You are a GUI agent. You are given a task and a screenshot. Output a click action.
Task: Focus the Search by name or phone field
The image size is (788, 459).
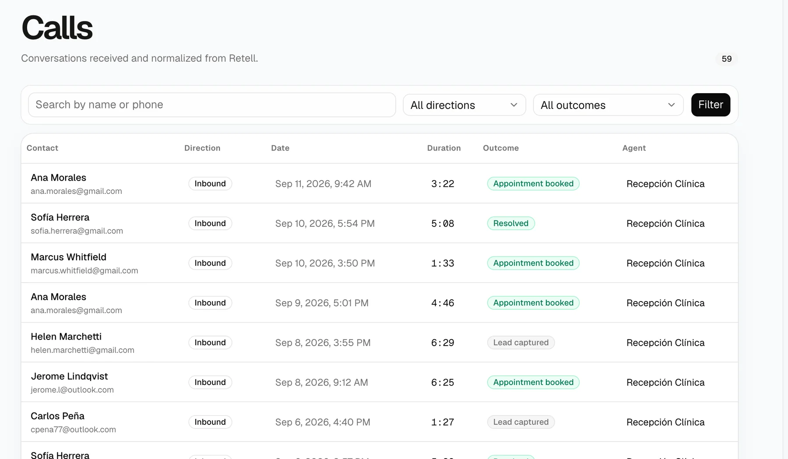coord(212,105)
